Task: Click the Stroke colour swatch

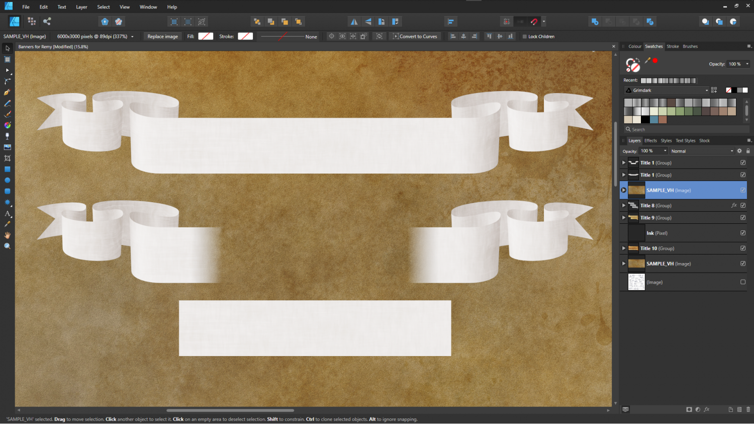Action: coord(245,36)
